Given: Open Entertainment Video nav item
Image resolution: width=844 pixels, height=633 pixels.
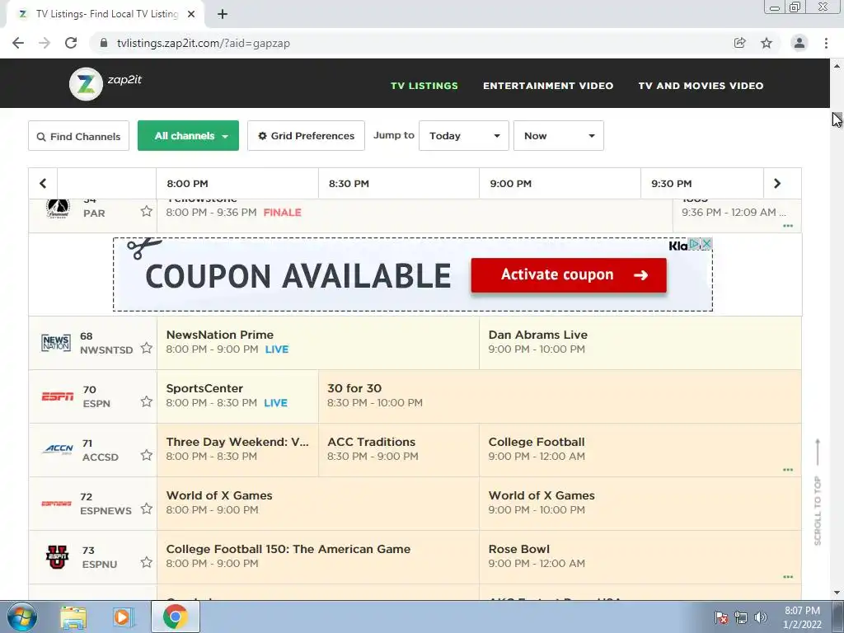Looking at the screenshot, I should click(x=548, y=86).
